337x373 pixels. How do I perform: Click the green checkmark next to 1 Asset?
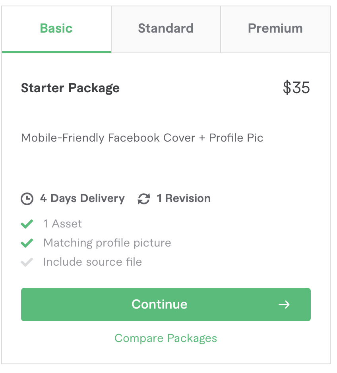point(27,224)
